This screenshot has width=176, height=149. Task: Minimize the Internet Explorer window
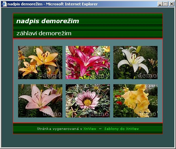(160, 4)
